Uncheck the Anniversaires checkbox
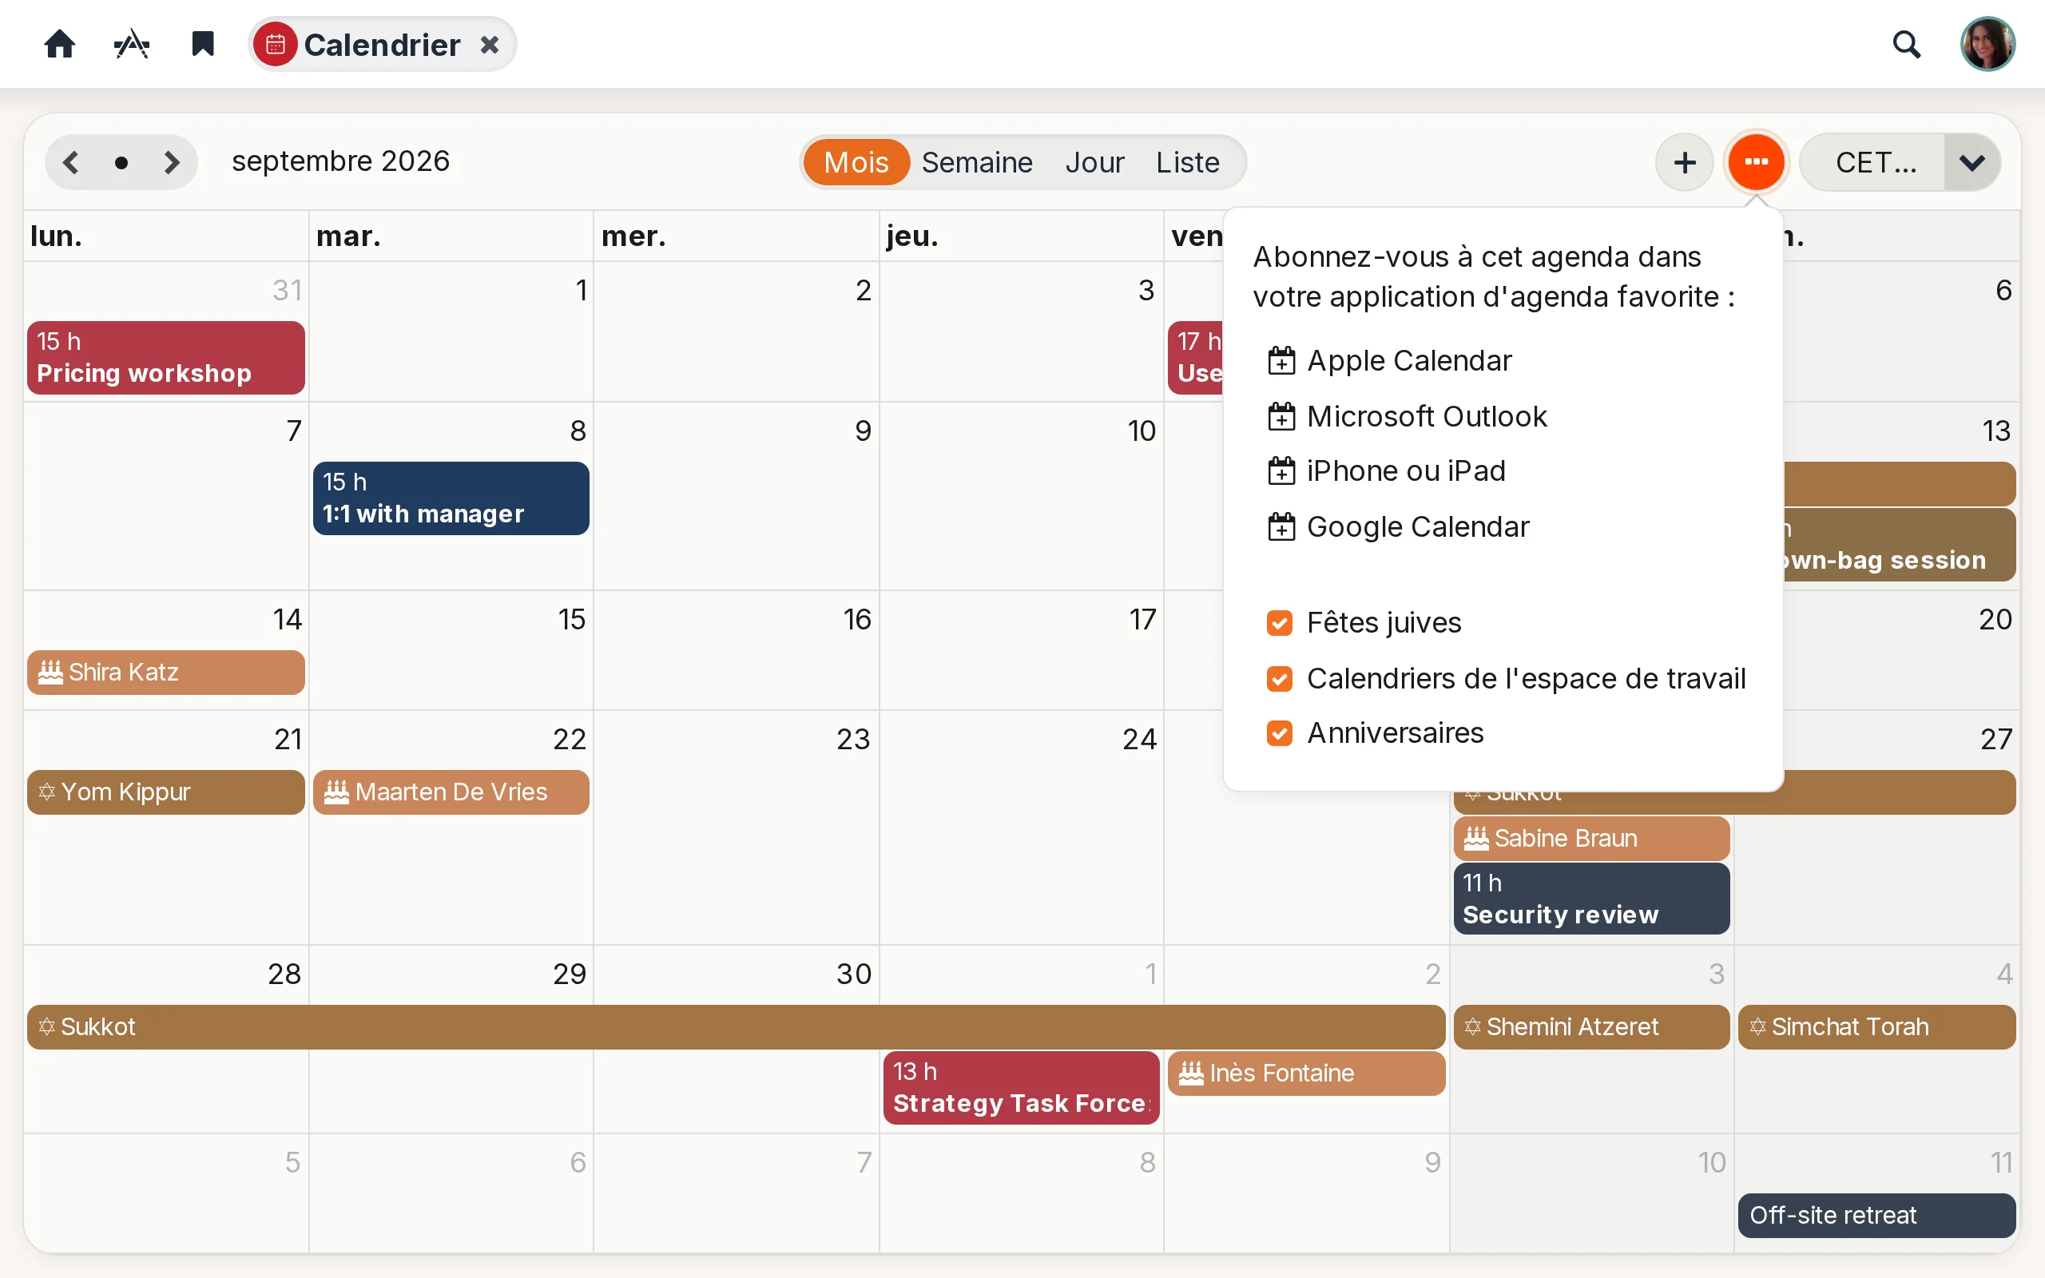Screen dimensions: 2045x1278 click(1280, 732)
